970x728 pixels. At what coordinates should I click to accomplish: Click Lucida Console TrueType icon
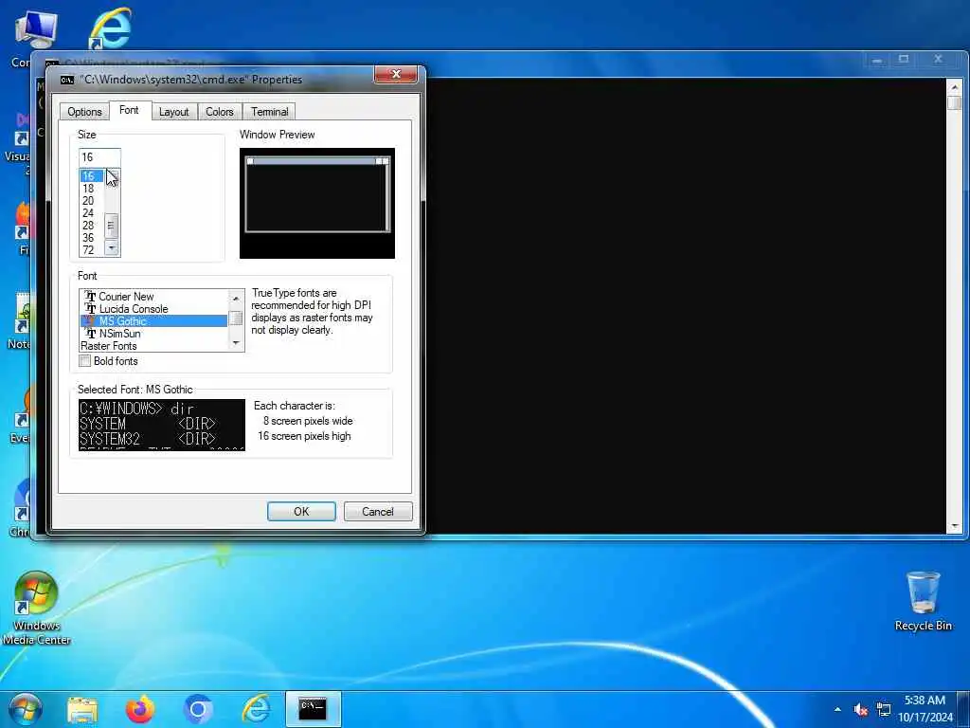pos(90,309)
